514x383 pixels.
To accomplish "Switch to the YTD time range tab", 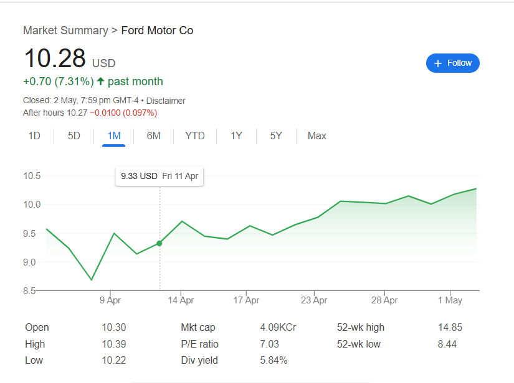I will click(195, 136).
